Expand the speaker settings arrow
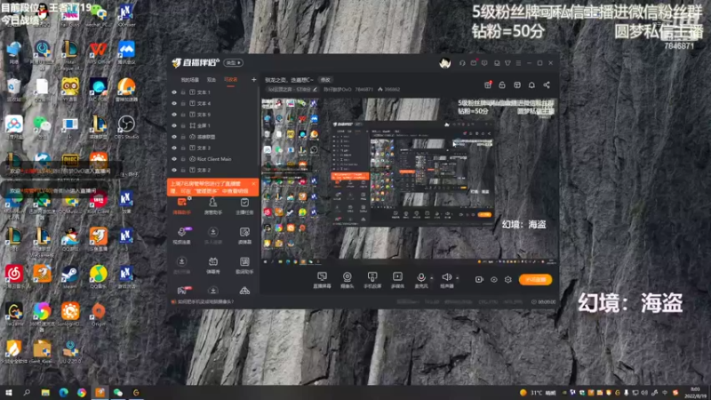 click(458, 278)
